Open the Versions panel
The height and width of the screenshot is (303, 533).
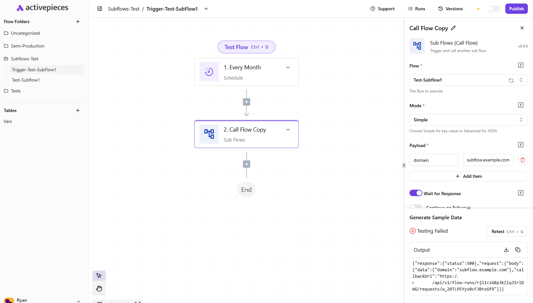(x=450, y=9)
